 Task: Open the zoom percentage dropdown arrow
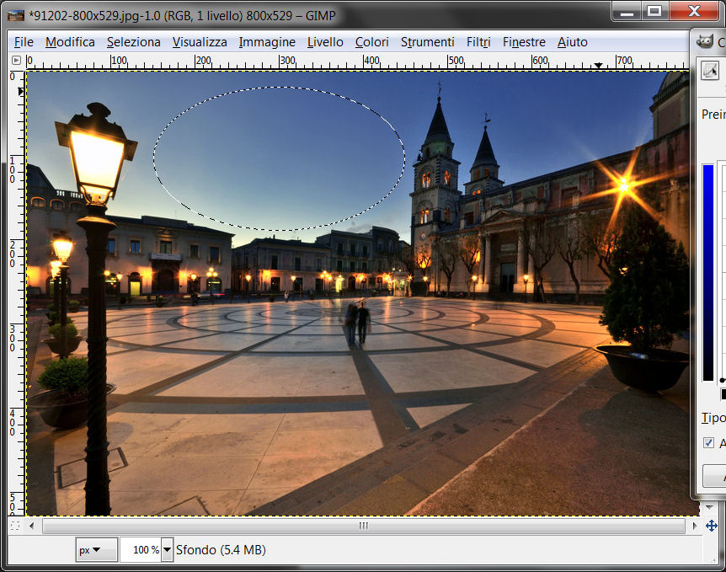(168, 550)
